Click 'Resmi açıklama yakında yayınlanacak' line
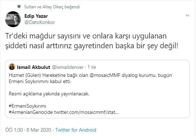The height and width of the screenshot is (136, 196). (49, 94)
